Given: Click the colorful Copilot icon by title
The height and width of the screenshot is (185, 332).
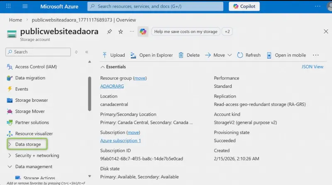Looking at the screenshot, I should [143, 32].
